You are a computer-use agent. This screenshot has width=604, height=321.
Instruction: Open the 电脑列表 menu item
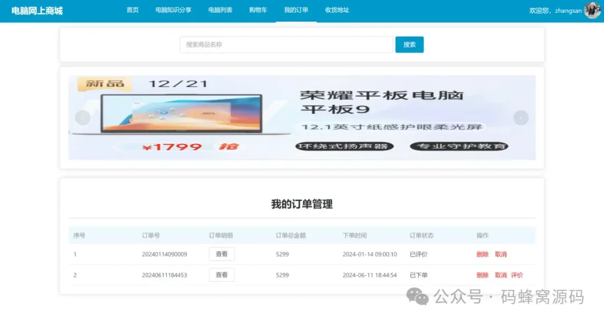coord(220,10)
